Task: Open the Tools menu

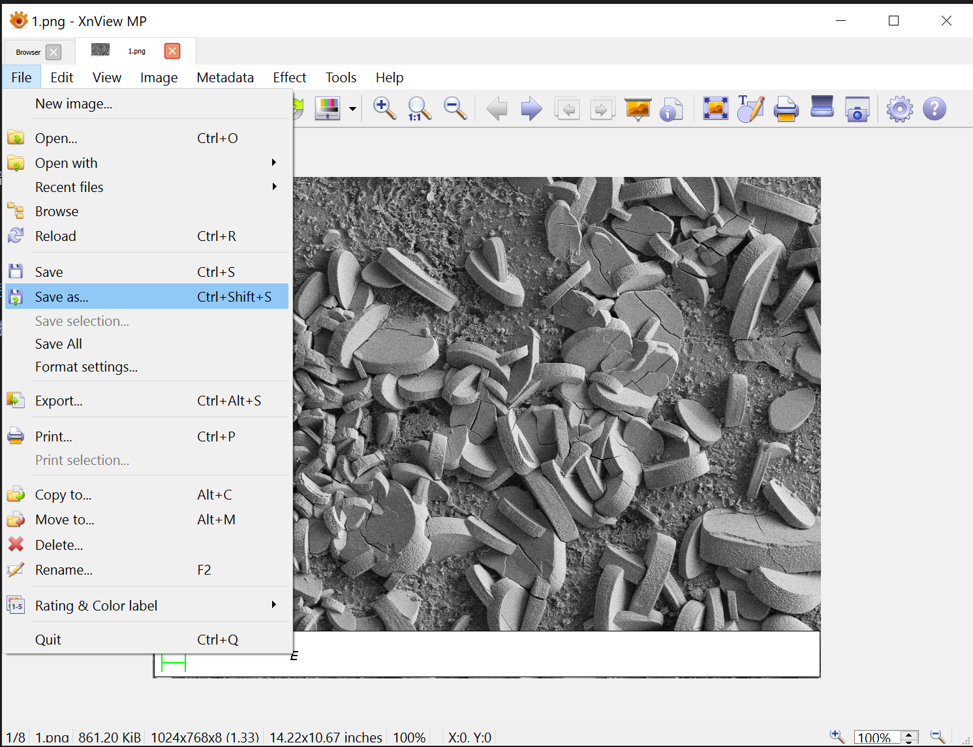Action: pyautogui.click(x=341, y=78)
